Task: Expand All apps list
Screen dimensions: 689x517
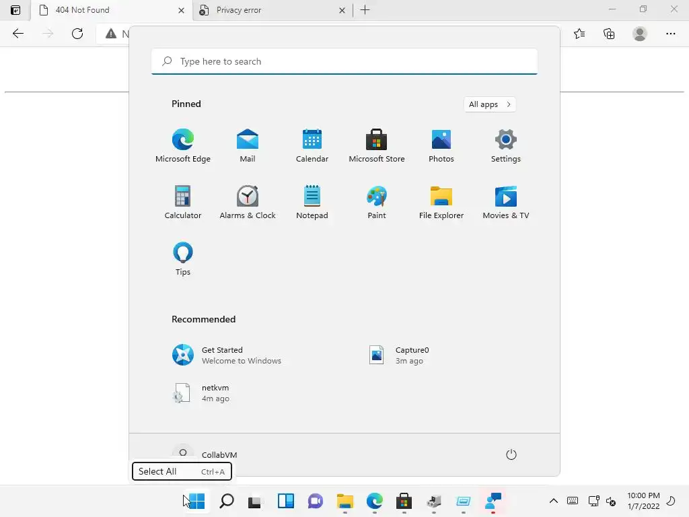Action: 490,104
